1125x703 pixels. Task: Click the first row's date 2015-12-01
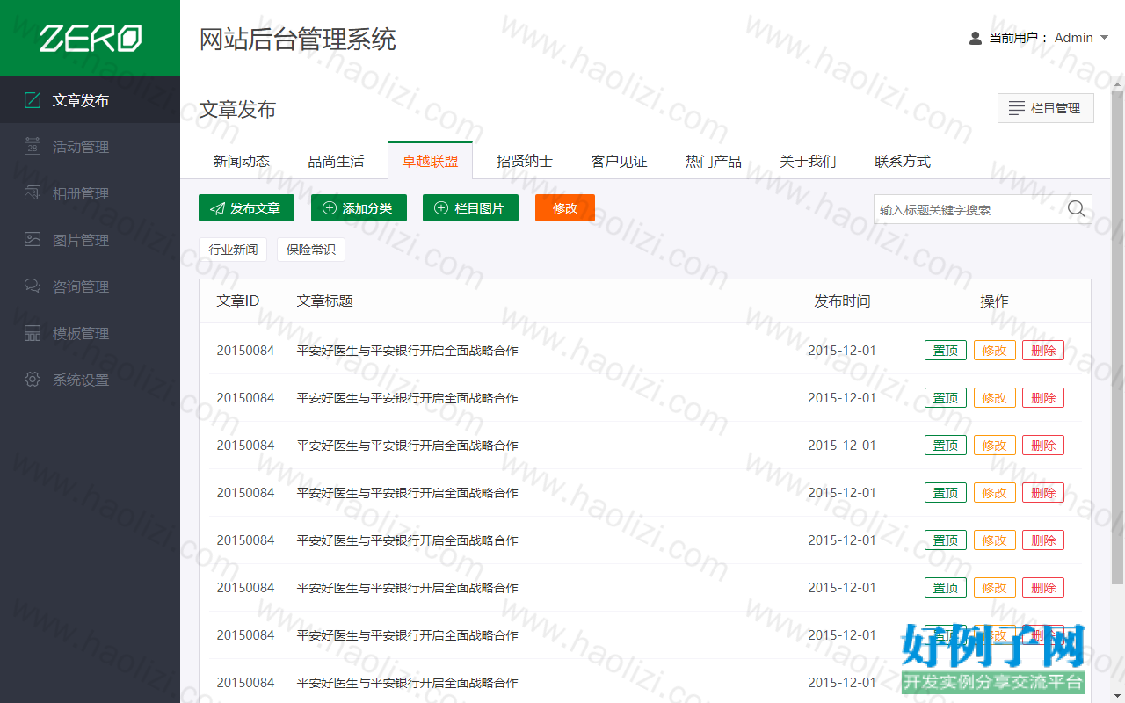pos(842,350)
